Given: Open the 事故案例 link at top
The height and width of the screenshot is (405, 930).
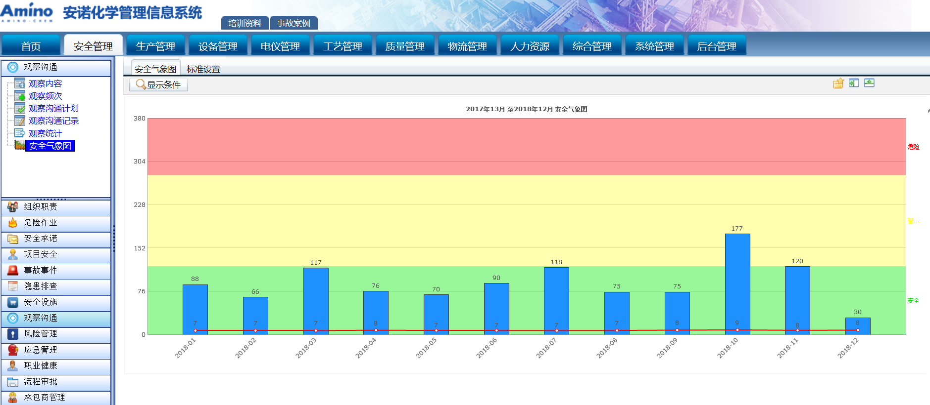Looking at the screenshot, I should 294,23.
